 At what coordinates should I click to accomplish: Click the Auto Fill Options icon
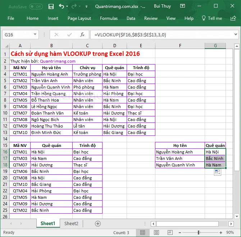218,172
